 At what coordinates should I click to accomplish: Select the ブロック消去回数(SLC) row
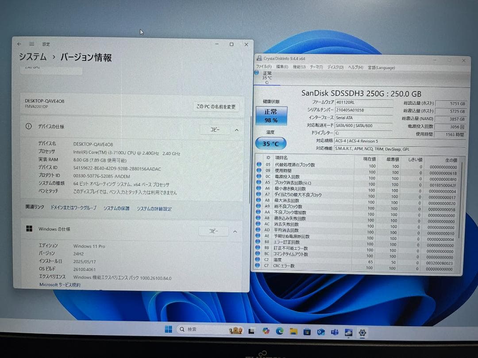[x=356, y=183]
